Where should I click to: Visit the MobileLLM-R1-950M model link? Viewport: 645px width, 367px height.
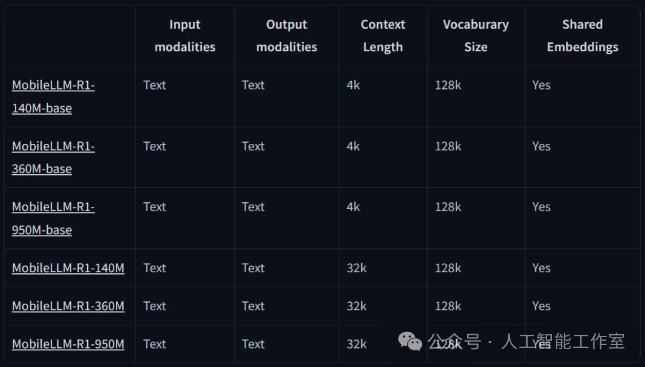pyautogui.click(x=68, y=344)
